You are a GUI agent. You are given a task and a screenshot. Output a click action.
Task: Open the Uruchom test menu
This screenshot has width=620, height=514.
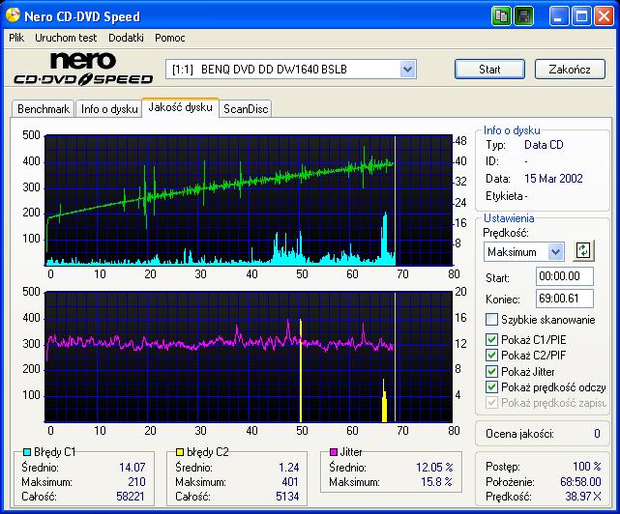tap(66, 38)
